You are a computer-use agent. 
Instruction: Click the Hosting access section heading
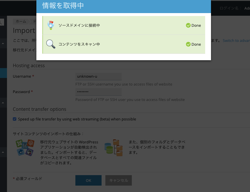pos(29,65)
